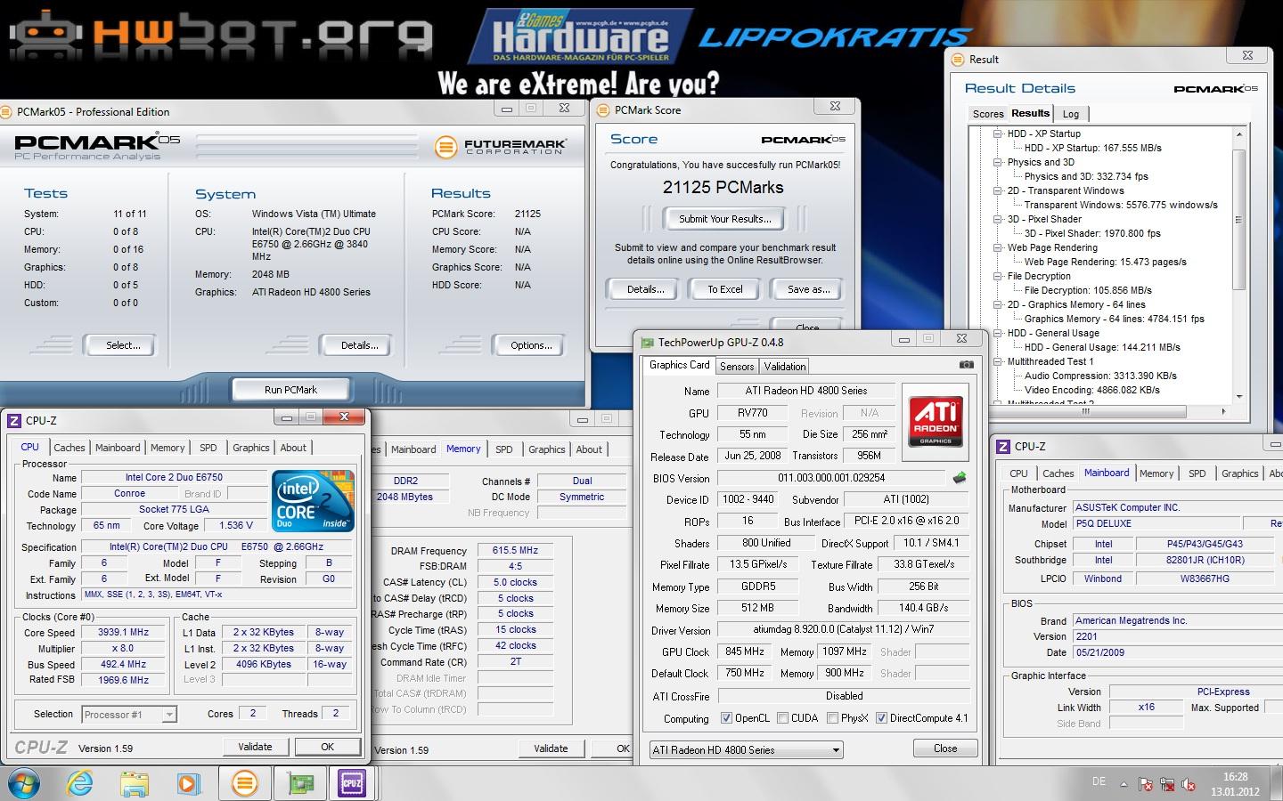Click OK button in left CPU-Z window
The image size is (1283, 801).
pyautogui.click(x=327, y=747)
